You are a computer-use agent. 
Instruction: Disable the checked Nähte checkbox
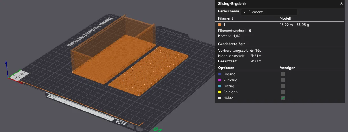pos(283,98)
